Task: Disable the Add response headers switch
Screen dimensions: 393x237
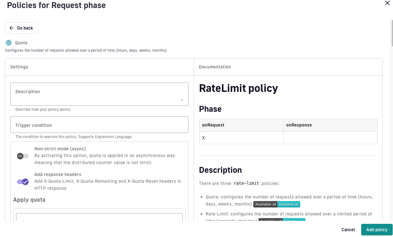Action: pyautogui.click(x=23, y=182)
